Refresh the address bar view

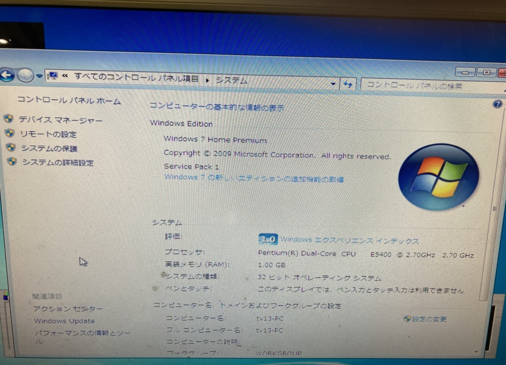click(348, 84)
